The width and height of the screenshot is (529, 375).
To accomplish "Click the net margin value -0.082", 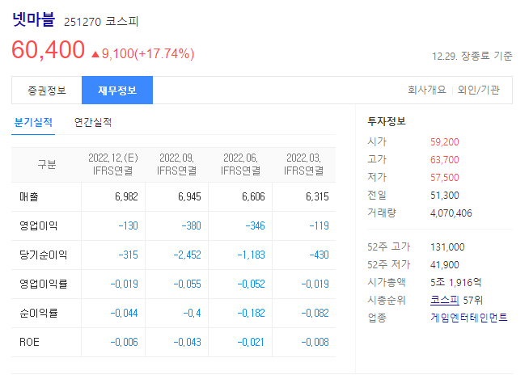I will 315,313.
